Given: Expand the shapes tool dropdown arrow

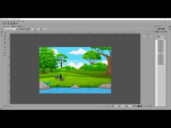Looking at the screenshot, I should tap(6, 39).
